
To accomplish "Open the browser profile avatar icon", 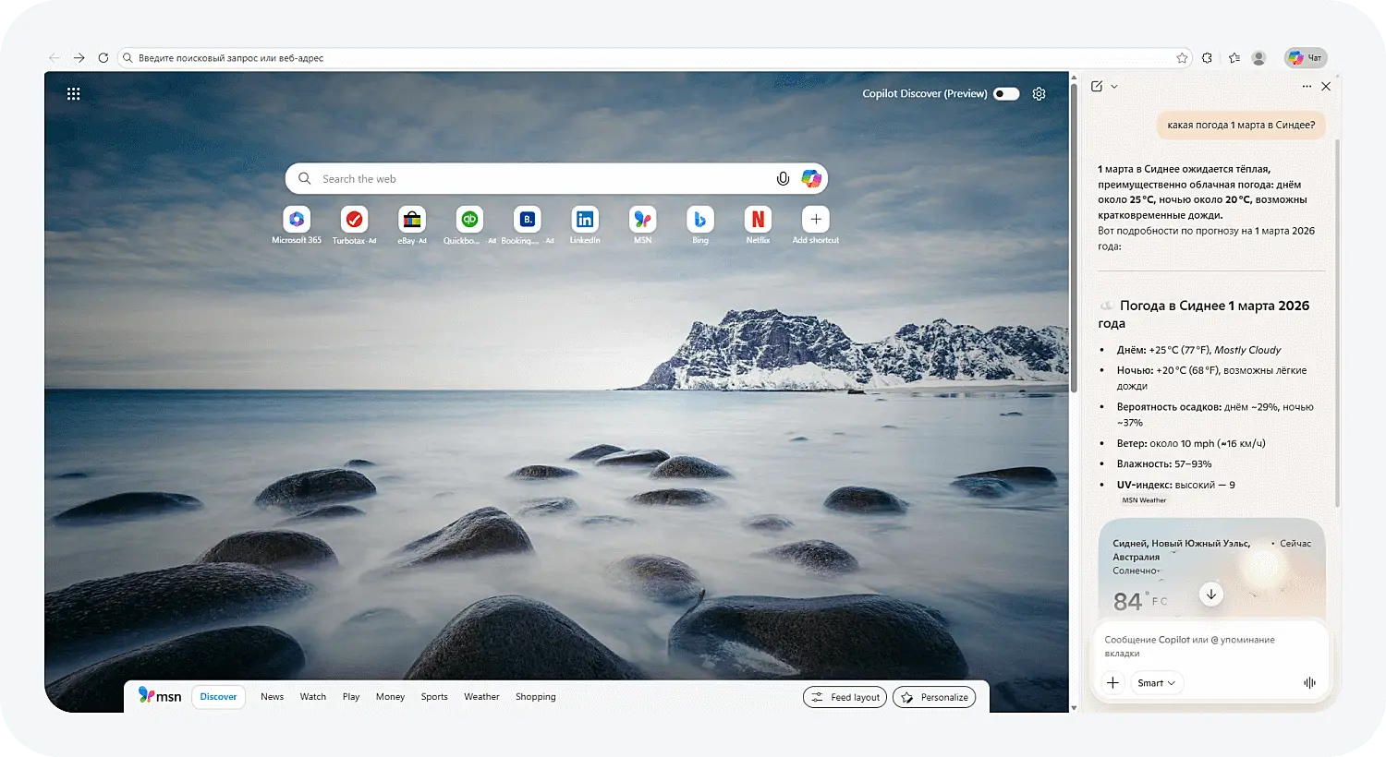I will pyautogui.click(x=1258, y=57).
